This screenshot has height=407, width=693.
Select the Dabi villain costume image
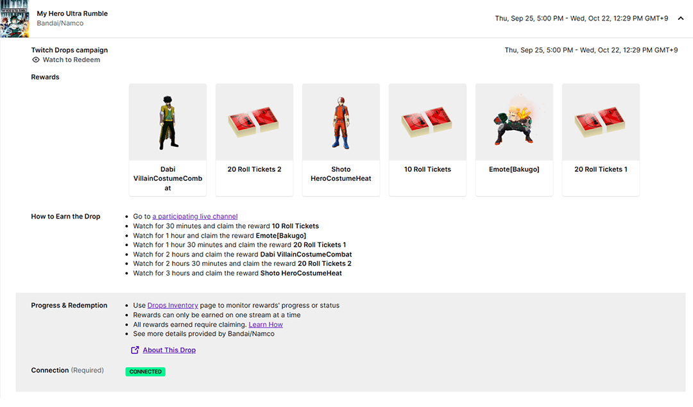click(167, 122)
